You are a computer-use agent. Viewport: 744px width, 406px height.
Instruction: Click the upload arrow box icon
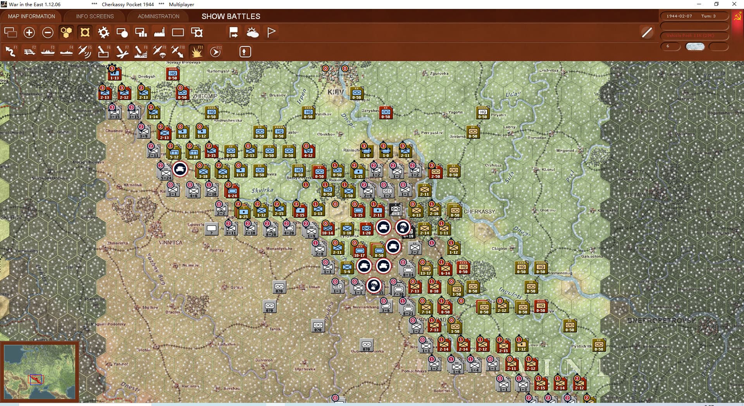[x=245, y=52]
